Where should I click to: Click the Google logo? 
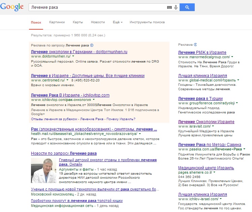pos(12,7)
